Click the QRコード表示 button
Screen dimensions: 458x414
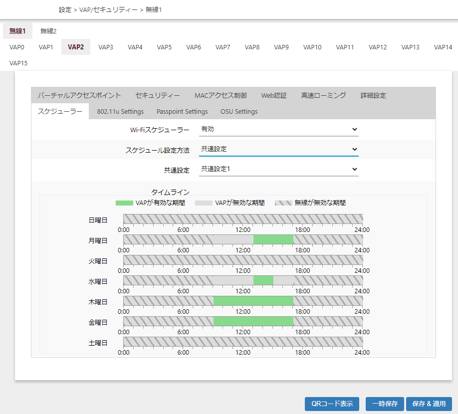tap(332, 404)
